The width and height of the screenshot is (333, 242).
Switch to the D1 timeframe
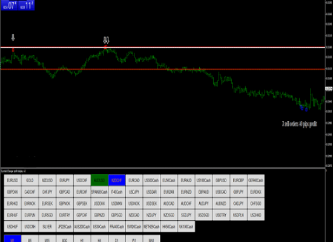coord(117,238)
